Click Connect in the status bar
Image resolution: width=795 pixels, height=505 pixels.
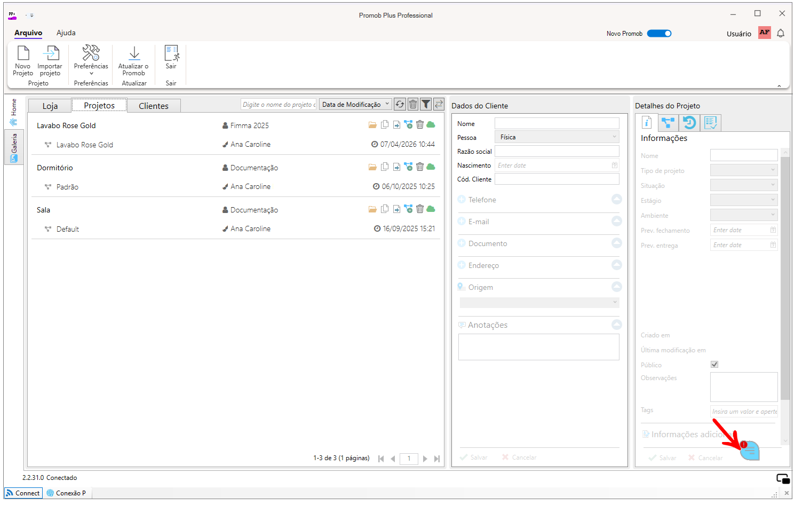pos(23,493)
